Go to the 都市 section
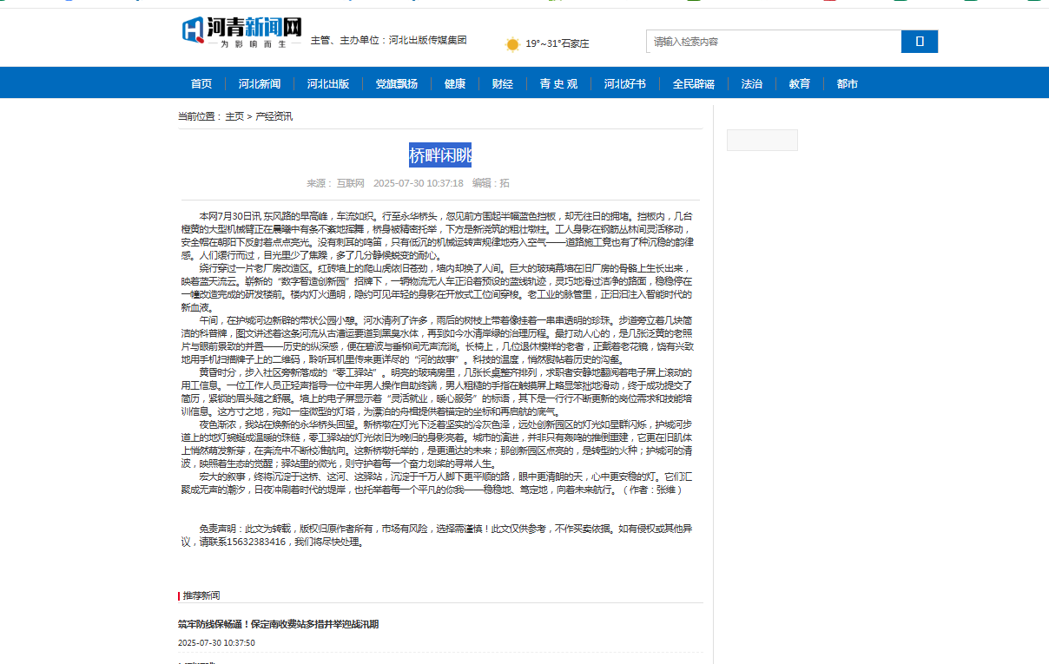 coord(847,84)
